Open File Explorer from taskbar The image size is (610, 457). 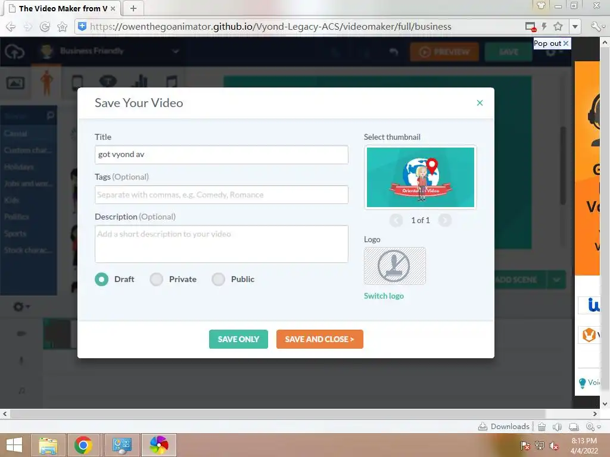(48, 445)
